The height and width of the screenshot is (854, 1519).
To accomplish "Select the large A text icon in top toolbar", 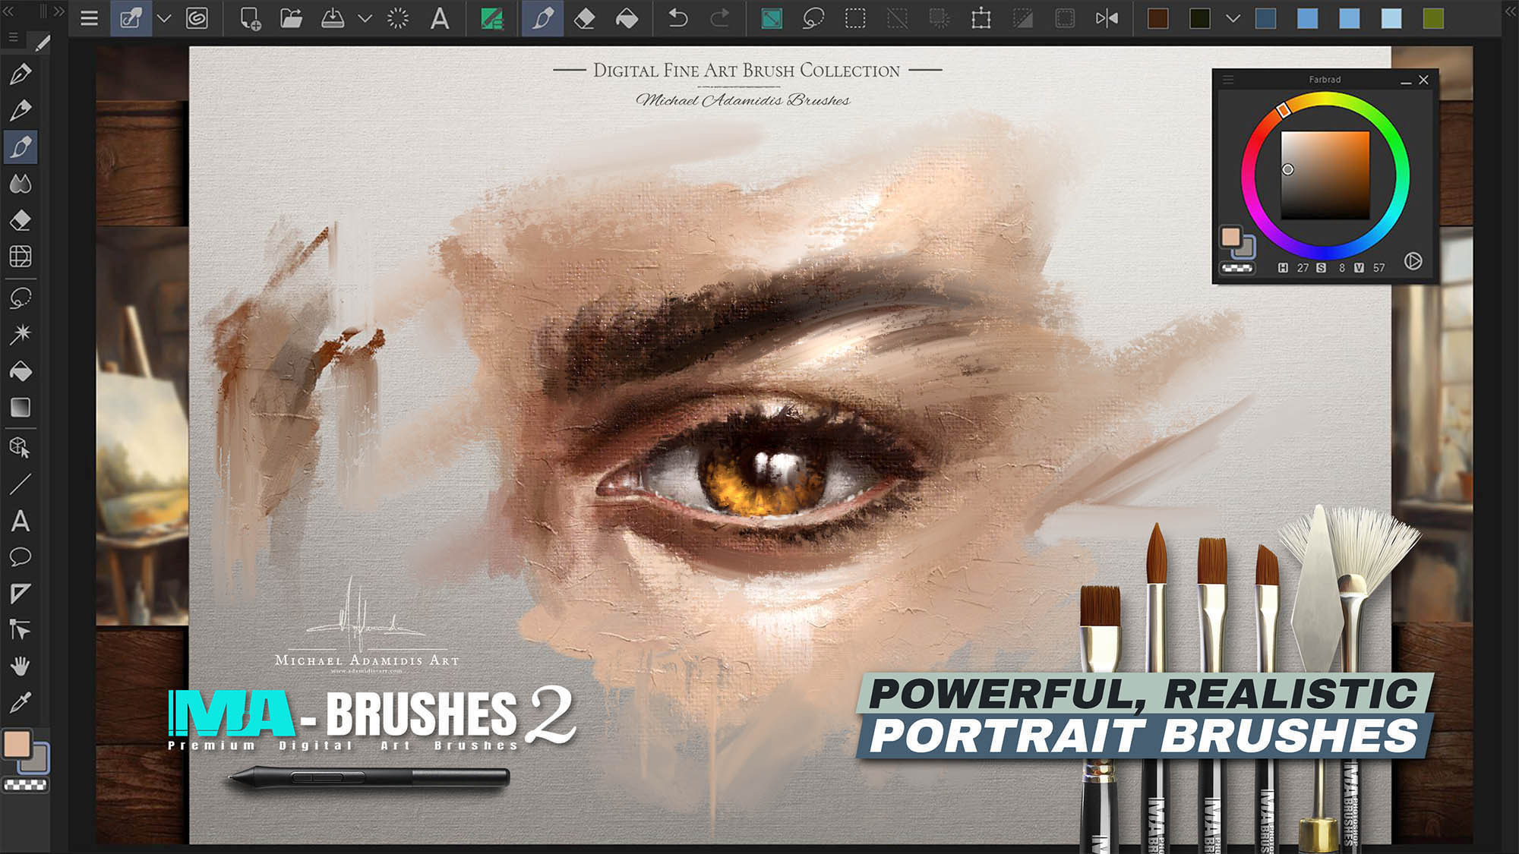I will (x=440, y=18).
